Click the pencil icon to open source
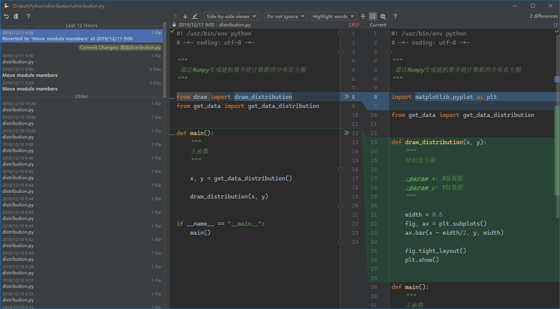 [x=195, y=16]
